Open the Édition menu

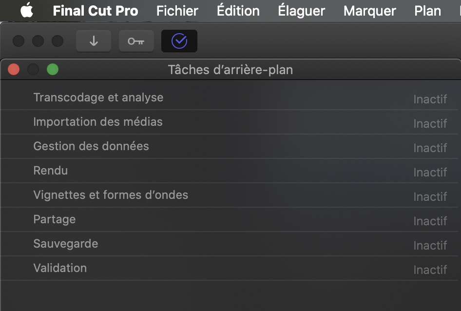click(238, 11)
